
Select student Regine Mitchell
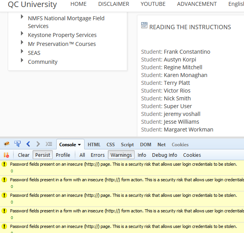click(x=183, y=67)
